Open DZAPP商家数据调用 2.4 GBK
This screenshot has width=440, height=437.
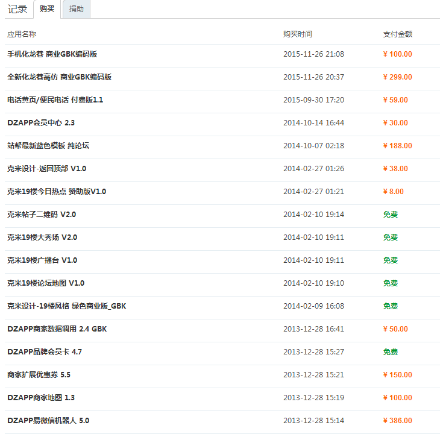pos(57,329)
